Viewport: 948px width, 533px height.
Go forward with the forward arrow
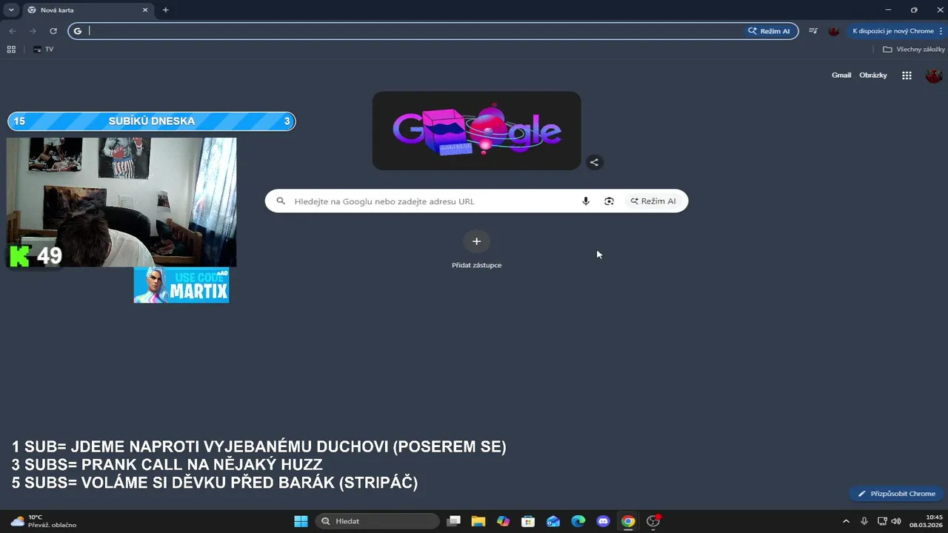(33, 31)
